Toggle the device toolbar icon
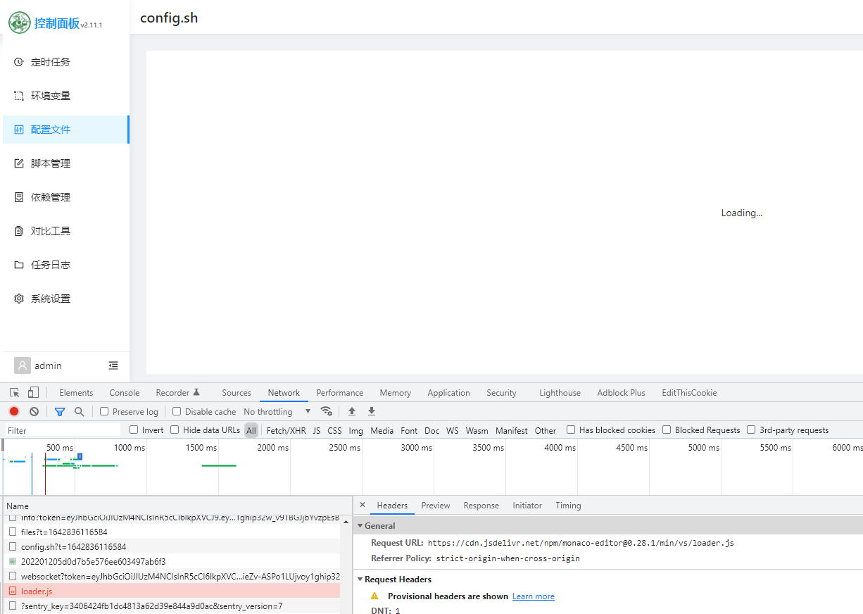The height and width of the screenshot is (614, 863). click(x=33, y=392)
